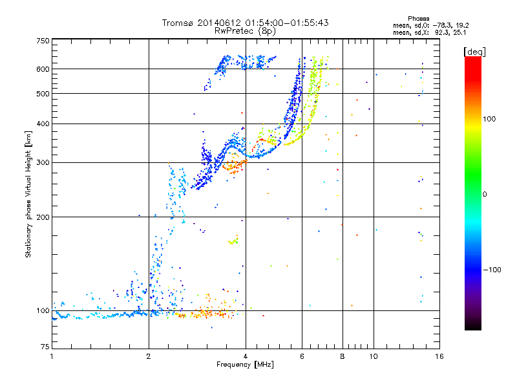
Task: Select the 'mean, sd,O: -78.3, 19.2' line
Action: [430, 25]
